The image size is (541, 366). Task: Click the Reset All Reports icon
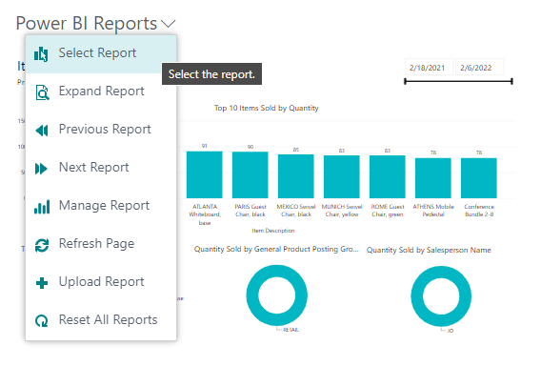pos(42,321)
